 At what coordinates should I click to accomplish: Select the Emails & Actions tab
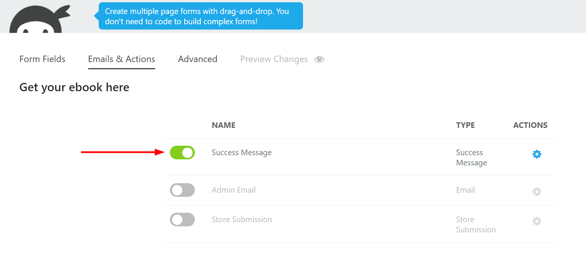[121, 59]
